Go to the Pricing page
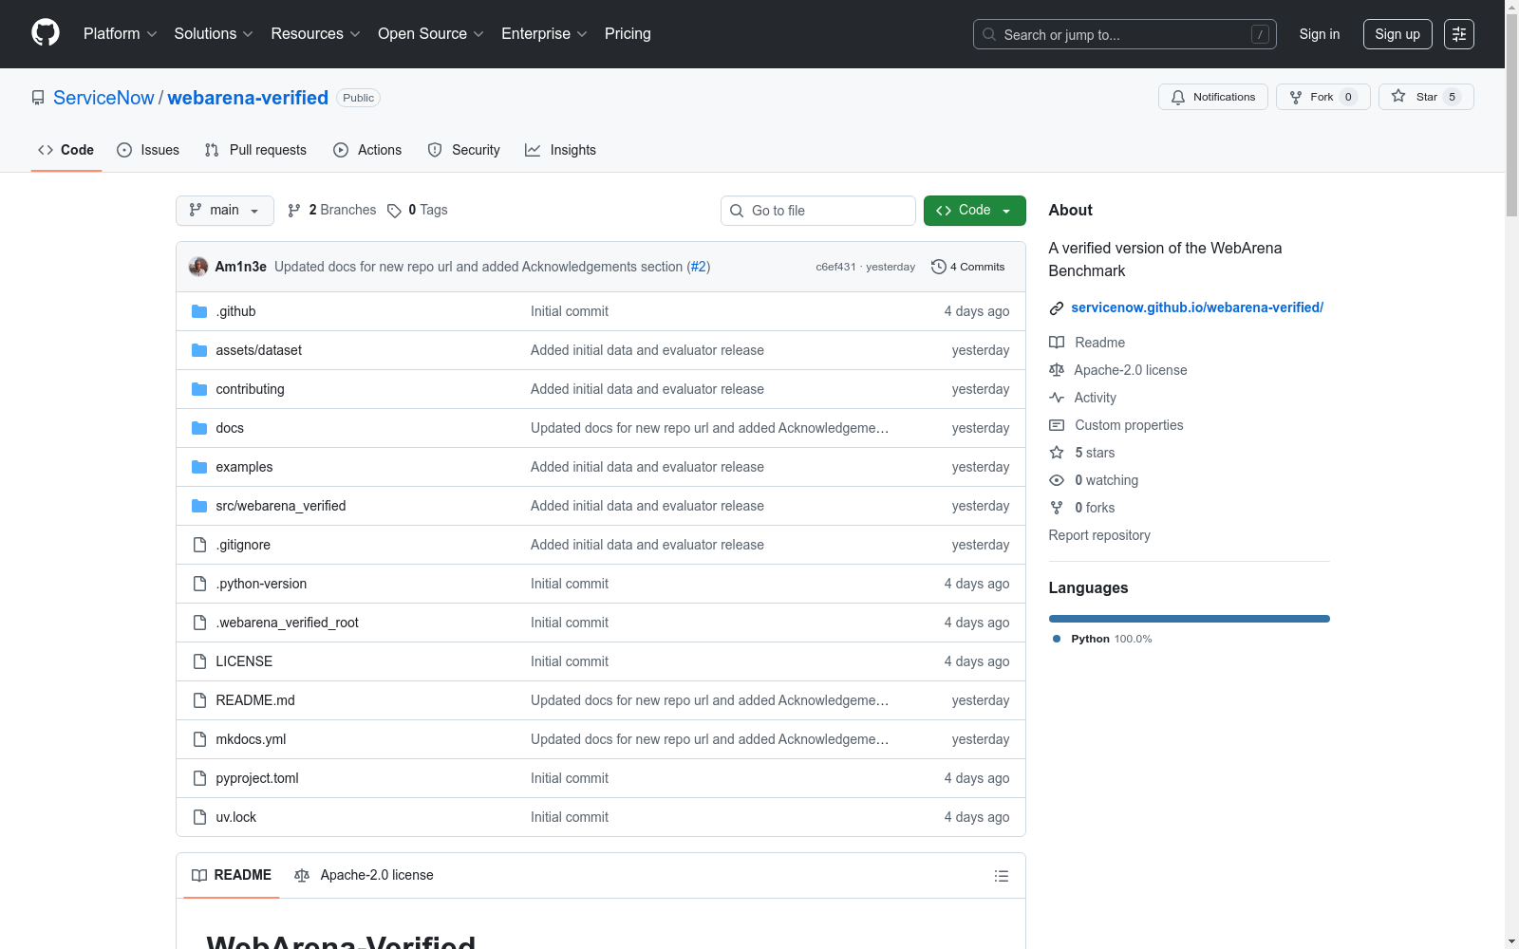 [x=628, y=34]
